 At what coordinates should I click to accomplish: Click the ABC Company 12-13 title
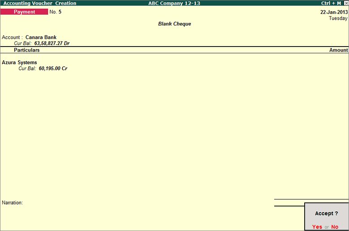pyautogui.click(x=174, y=3)
